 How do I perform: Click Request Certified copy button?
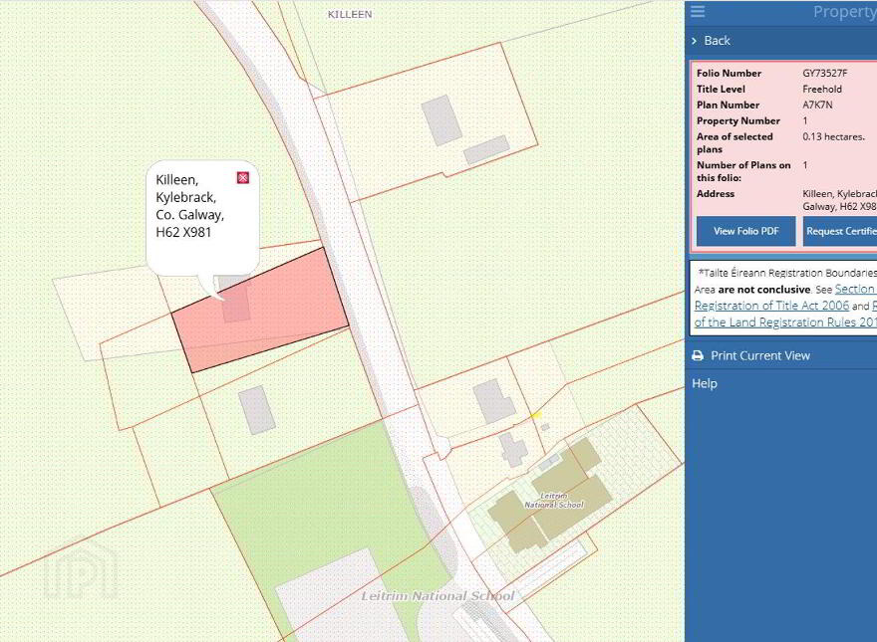point(840,231)
